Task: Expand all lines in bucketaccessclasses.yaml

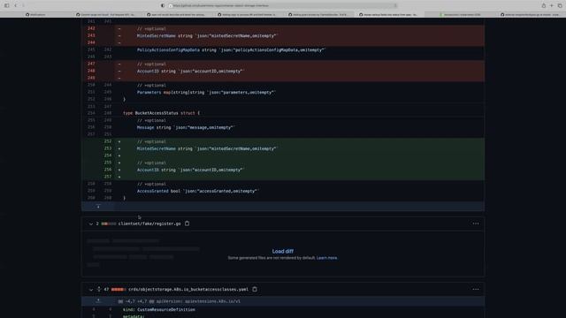Action: (98, 289)
